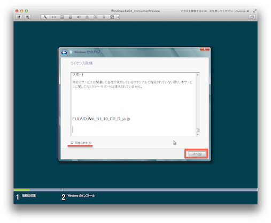Screen dimensions: 271x223
Task: Collapse the device toolbar arrow
Action: [118, 17]
